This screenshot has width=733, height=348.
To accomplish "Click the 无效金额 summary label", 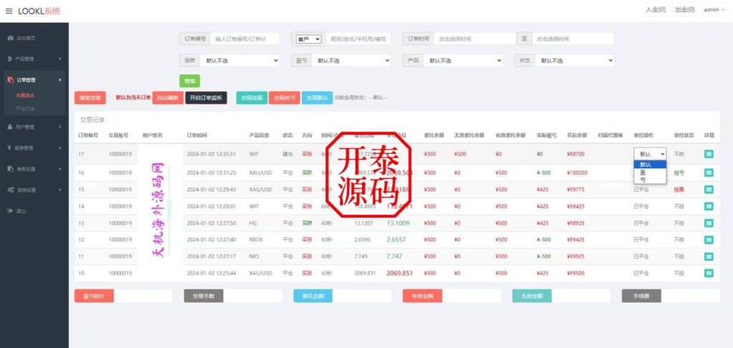I will 532,296.
